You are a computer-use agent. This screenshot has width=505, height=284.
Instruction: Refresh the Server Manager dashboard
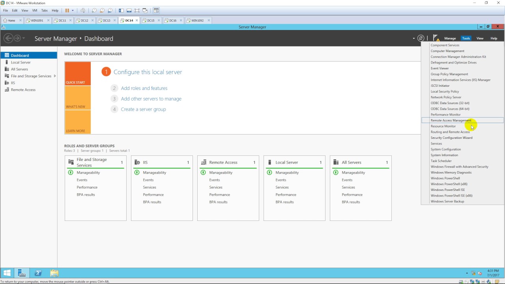[x=421, y=38]
